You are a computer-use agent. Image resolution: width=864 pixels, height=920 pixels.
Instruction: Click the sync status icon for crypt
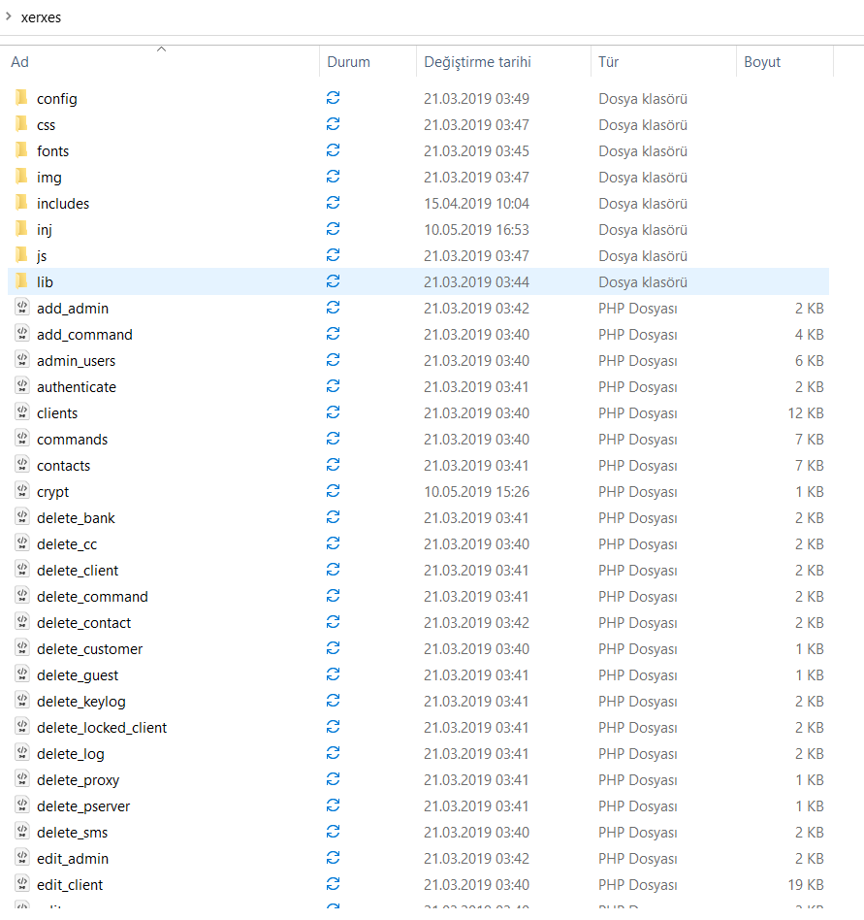click(x=333, y=491)
